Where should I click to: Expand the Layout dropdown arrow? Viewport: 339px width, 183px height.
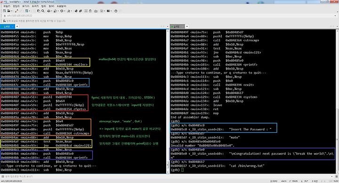[111, 11]
